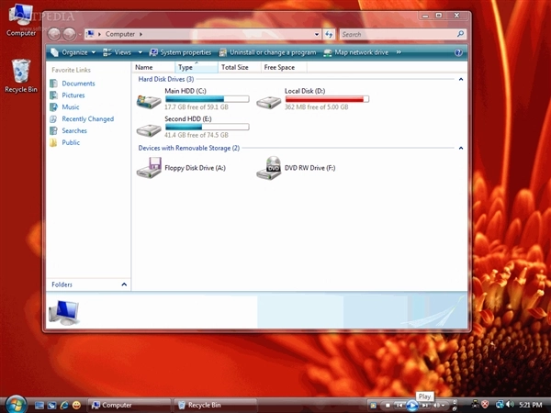Launch Internet Explorer from Quick Launch
This screenshot has width=551, height=413.
tap(64, 406)
